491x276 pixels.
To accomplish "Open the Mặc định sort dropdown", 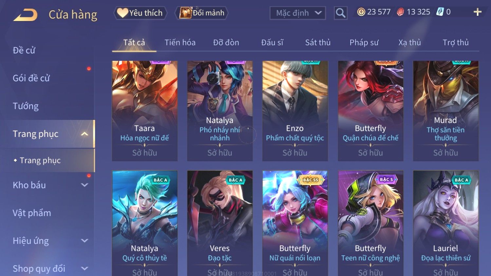I will tap(297, 13).
